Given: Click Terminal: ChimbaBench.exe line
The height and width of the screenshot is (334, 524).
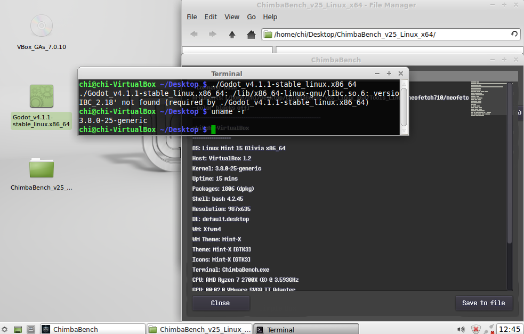Looking at the screenshot, I should click(231, 270).
